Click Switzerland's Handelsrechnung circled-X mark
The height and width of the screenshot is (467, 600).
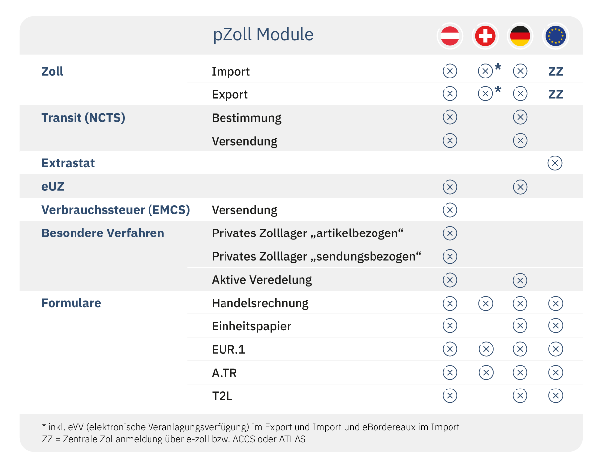486,303
